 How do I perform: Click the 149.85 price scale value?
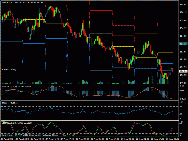183,83
